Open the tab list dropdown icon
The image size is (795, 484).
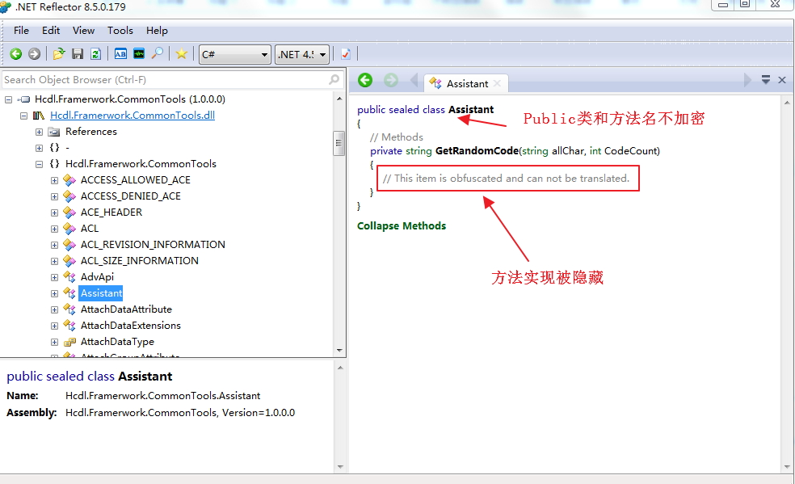tap(766, 79)
